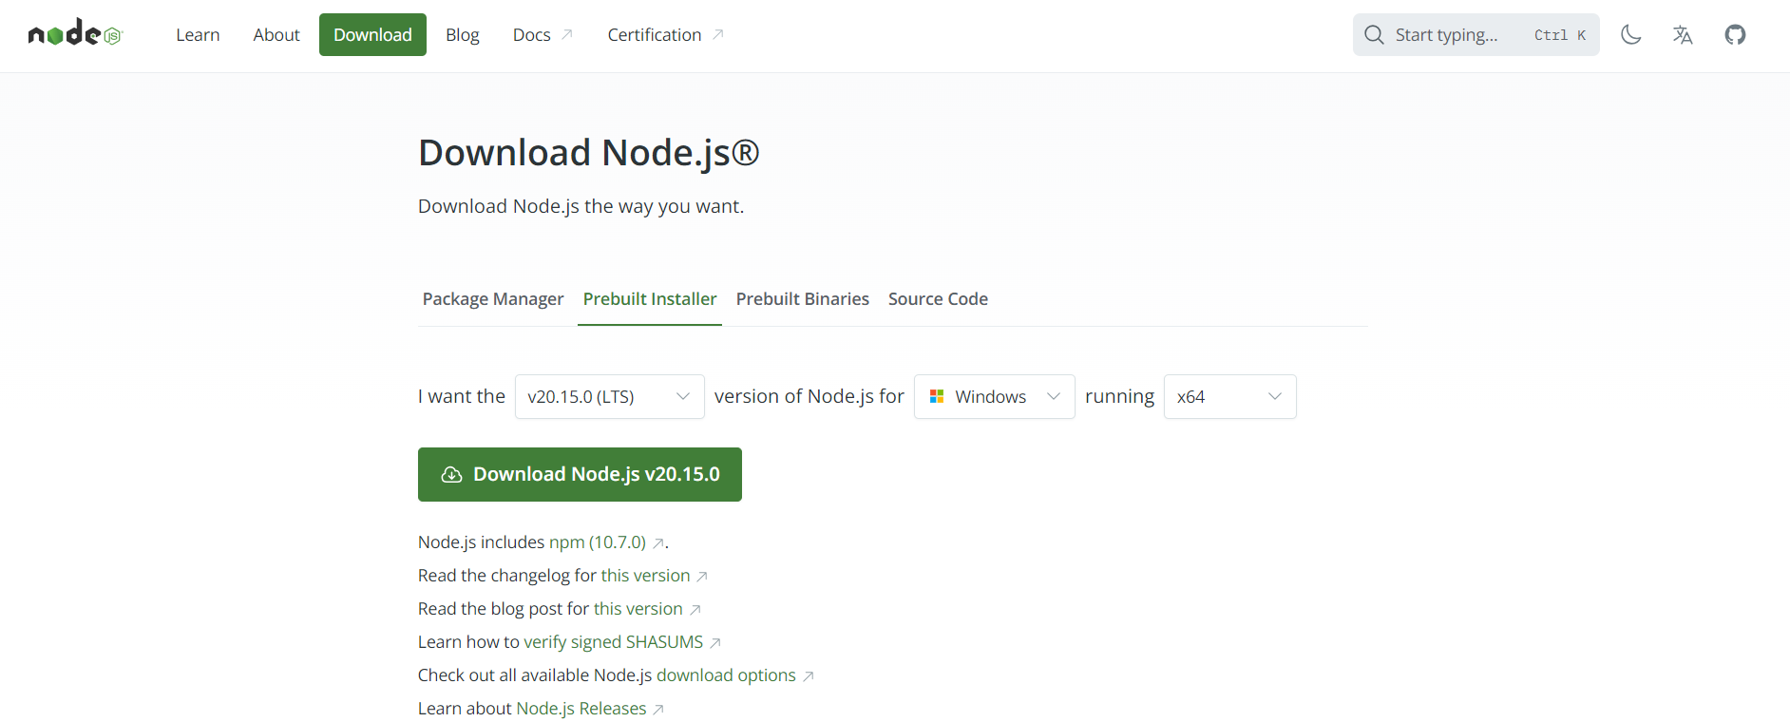Click the external arrow next to Certification
The width and height of the screenshot is (1790, 722).
718,34
